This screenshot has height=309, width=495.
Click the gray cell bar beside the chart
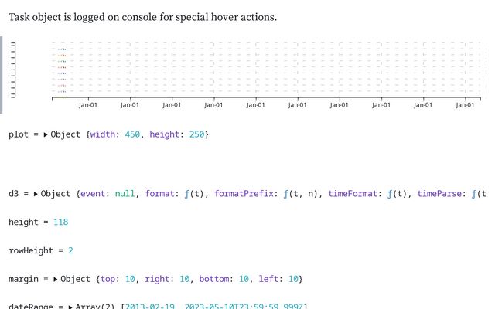click(x=2, y=75)
